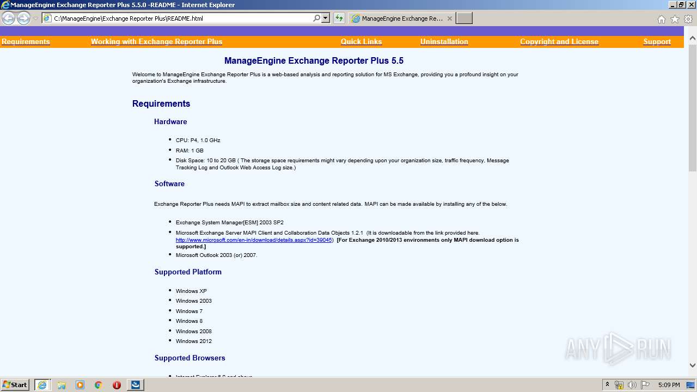Open Copyright and License section
This screenshot has height=392, width=697.
(559, 42)
